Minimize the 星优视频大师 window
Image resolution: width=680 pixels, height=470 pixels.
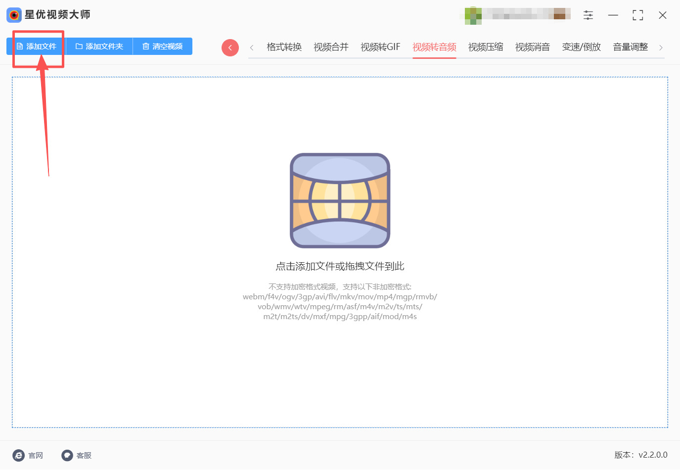(x=613, y=15)
